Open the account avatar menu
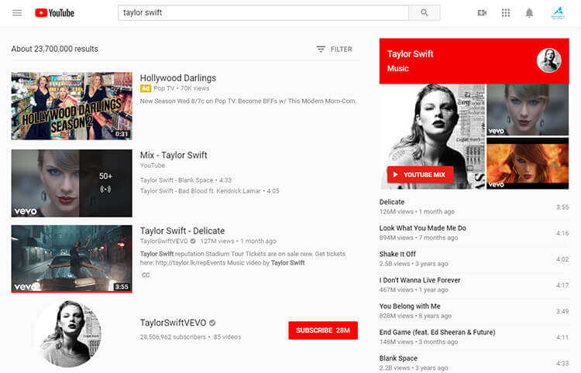This screenshot has width=581, height=373. pyautogui.click(x=558, y=13)
